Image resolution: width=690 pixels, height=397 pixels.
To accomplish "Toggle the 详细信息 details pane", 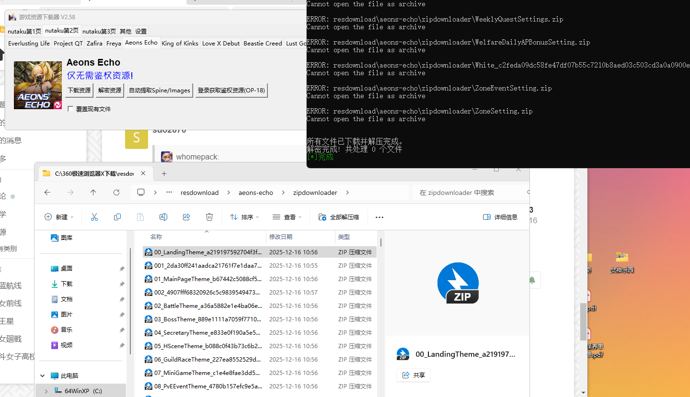I will pyautogui.click(x=500, y=217).
